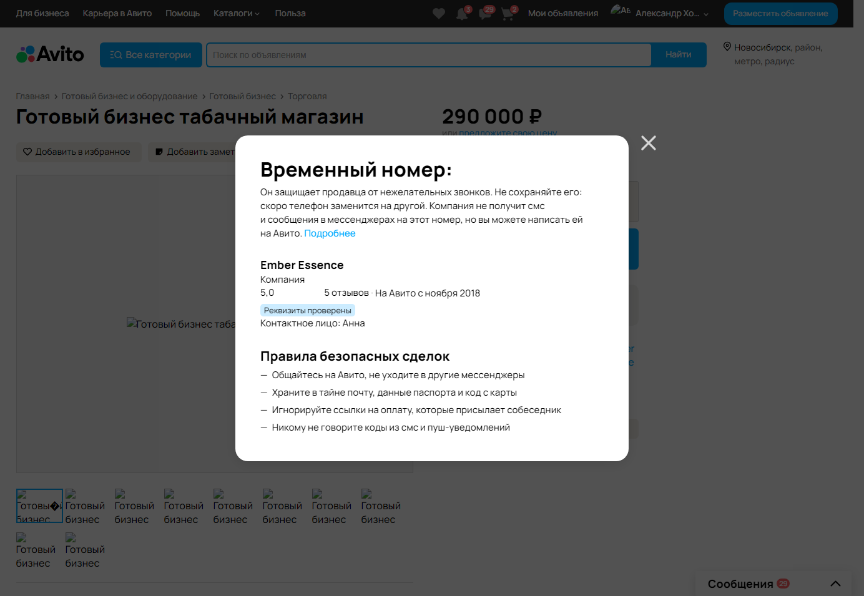This screenshot has width=864, height=596.
Task: Expand Александр Хо... account menu
Action: tap(672, 13)
